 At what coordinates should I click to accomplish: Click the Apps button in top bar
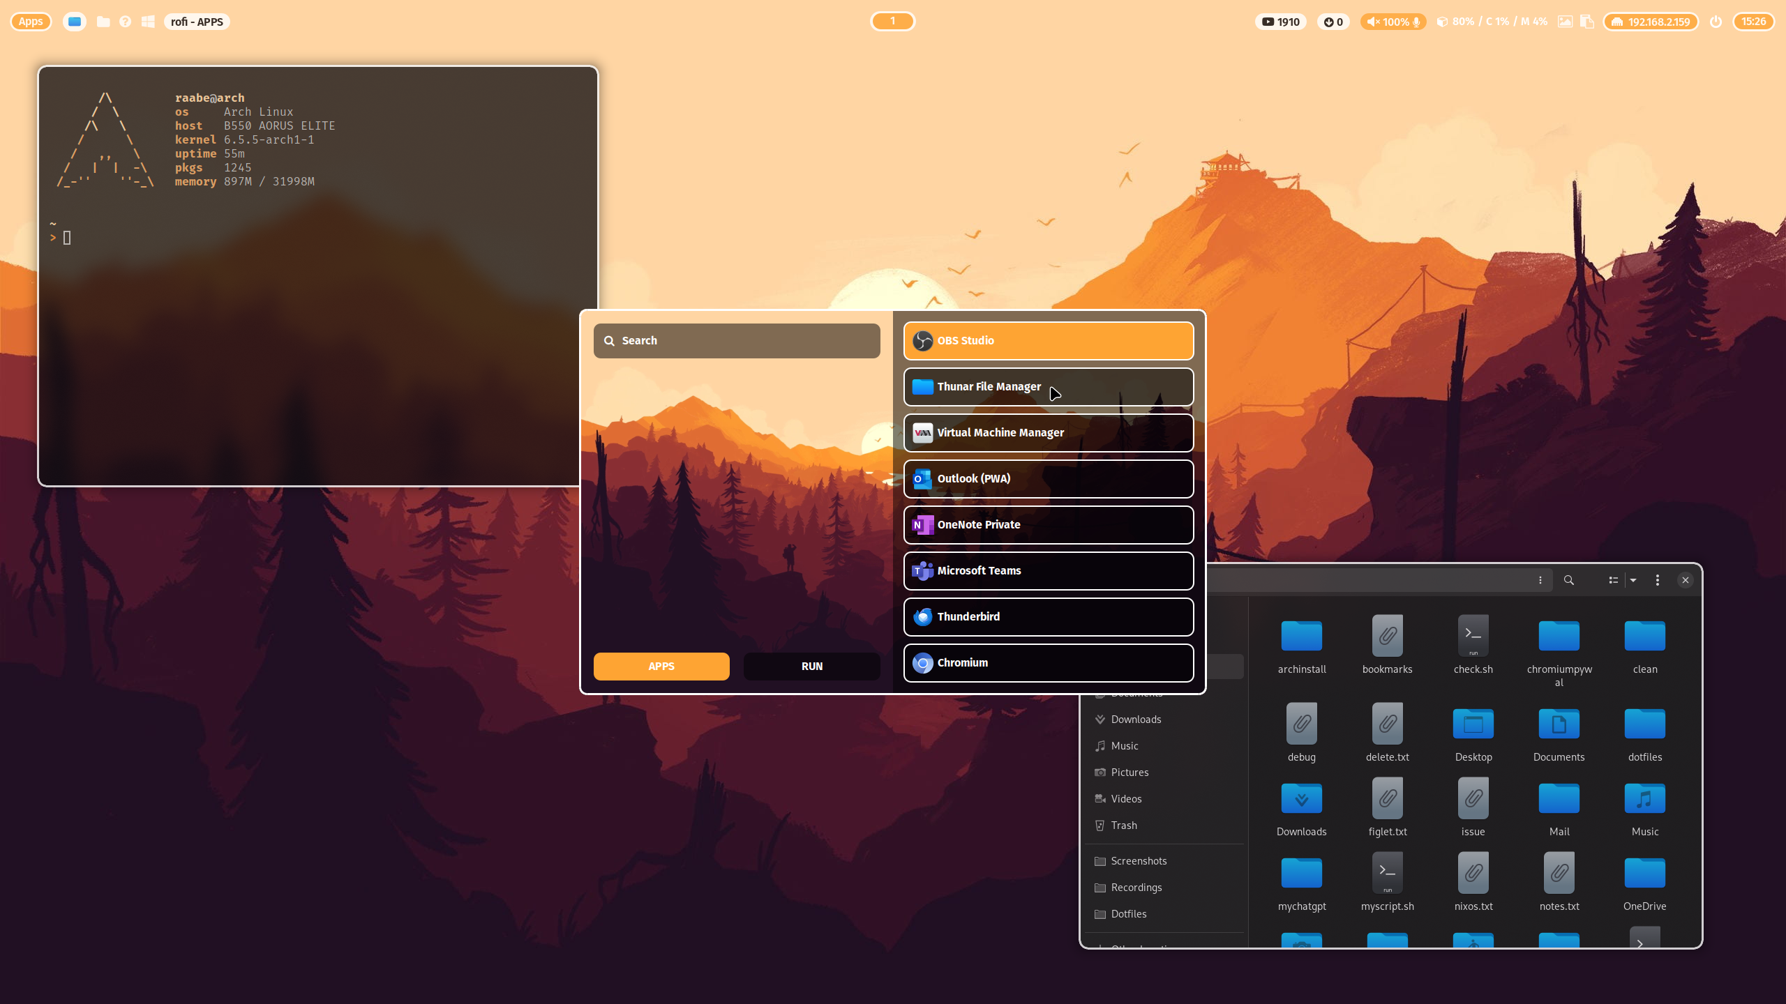click(x=31, y=22)
